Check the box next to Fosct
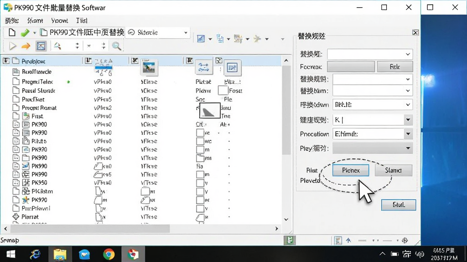Image resolution: width=467 pixels, height=262 pixels. pyautogui.click(x=223, y=91)
